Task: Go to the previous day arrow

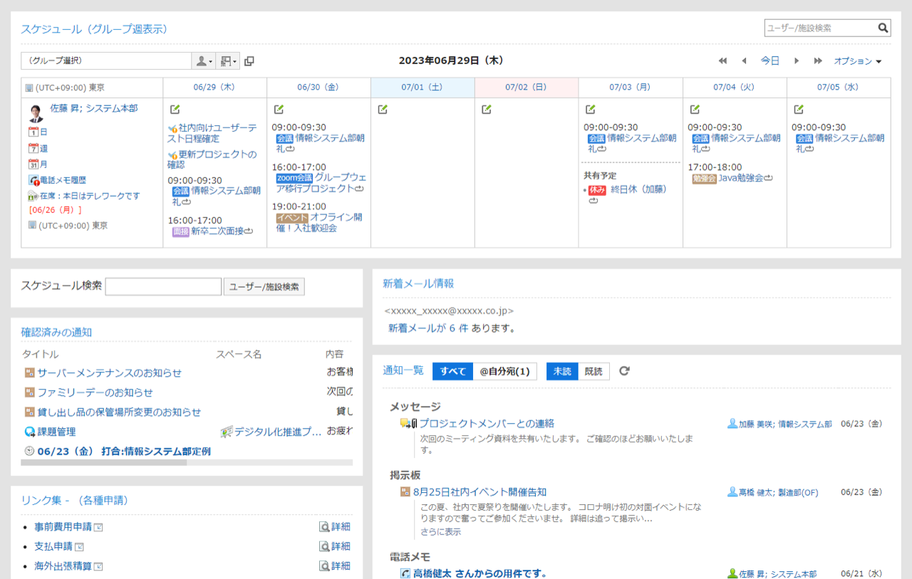Action: pyautogui.click(x=744, y=61)
